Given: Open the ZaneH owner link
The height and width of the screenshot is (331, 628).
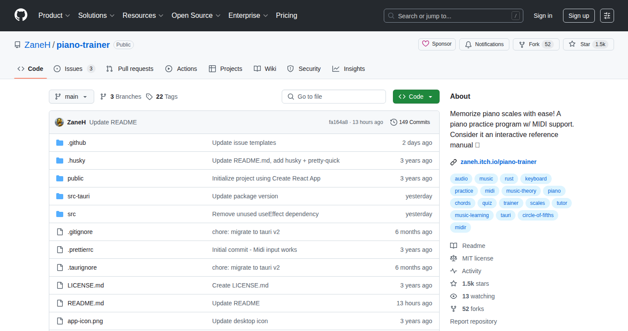Looking at the screenshot, I should tap(38, 44).
